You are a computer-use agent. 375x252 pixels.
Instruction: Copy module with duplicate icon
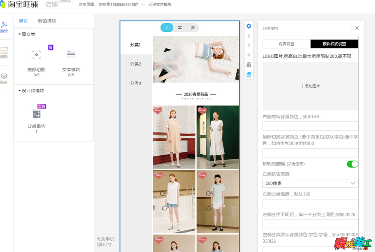coord(249,75)
